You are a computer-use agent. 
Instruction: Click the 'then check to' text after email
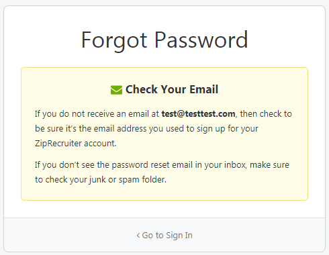(x=266, y=114)
